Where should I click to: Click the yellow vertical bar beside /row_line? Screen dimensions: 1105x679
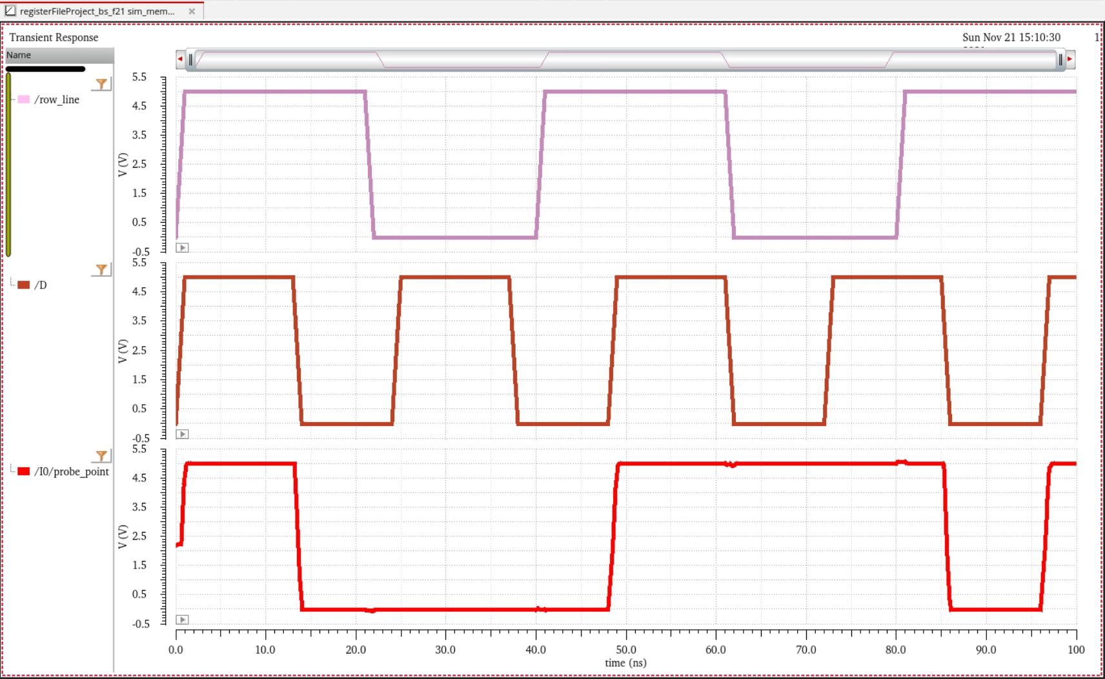pos(8,165)
